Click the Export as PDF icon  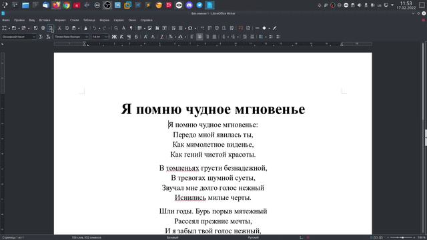[35, 28]
